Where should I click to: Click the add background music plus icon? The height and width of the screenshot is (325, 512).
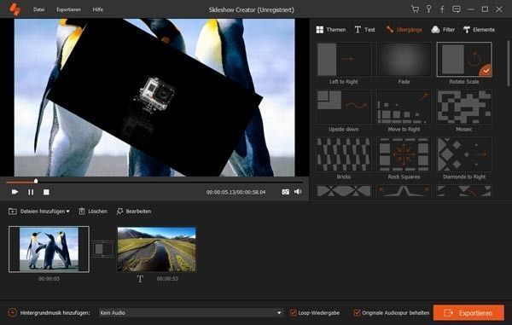pos(12,312)
